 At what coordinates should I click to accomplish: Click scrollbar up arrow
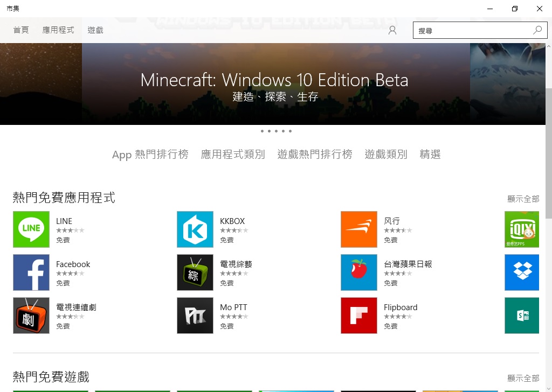(549, 46)
